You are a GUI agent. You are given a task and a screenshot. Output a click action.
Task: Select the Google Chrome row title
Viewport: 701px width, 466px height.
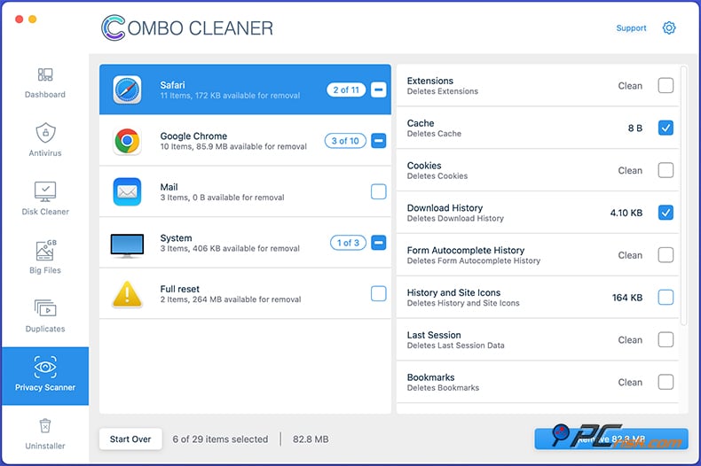(193, 136)
